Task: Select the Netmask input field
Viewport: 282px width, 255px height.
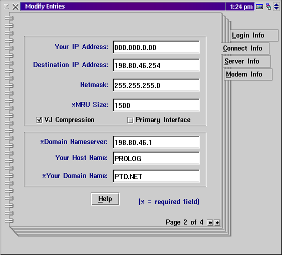Action: 156,85
